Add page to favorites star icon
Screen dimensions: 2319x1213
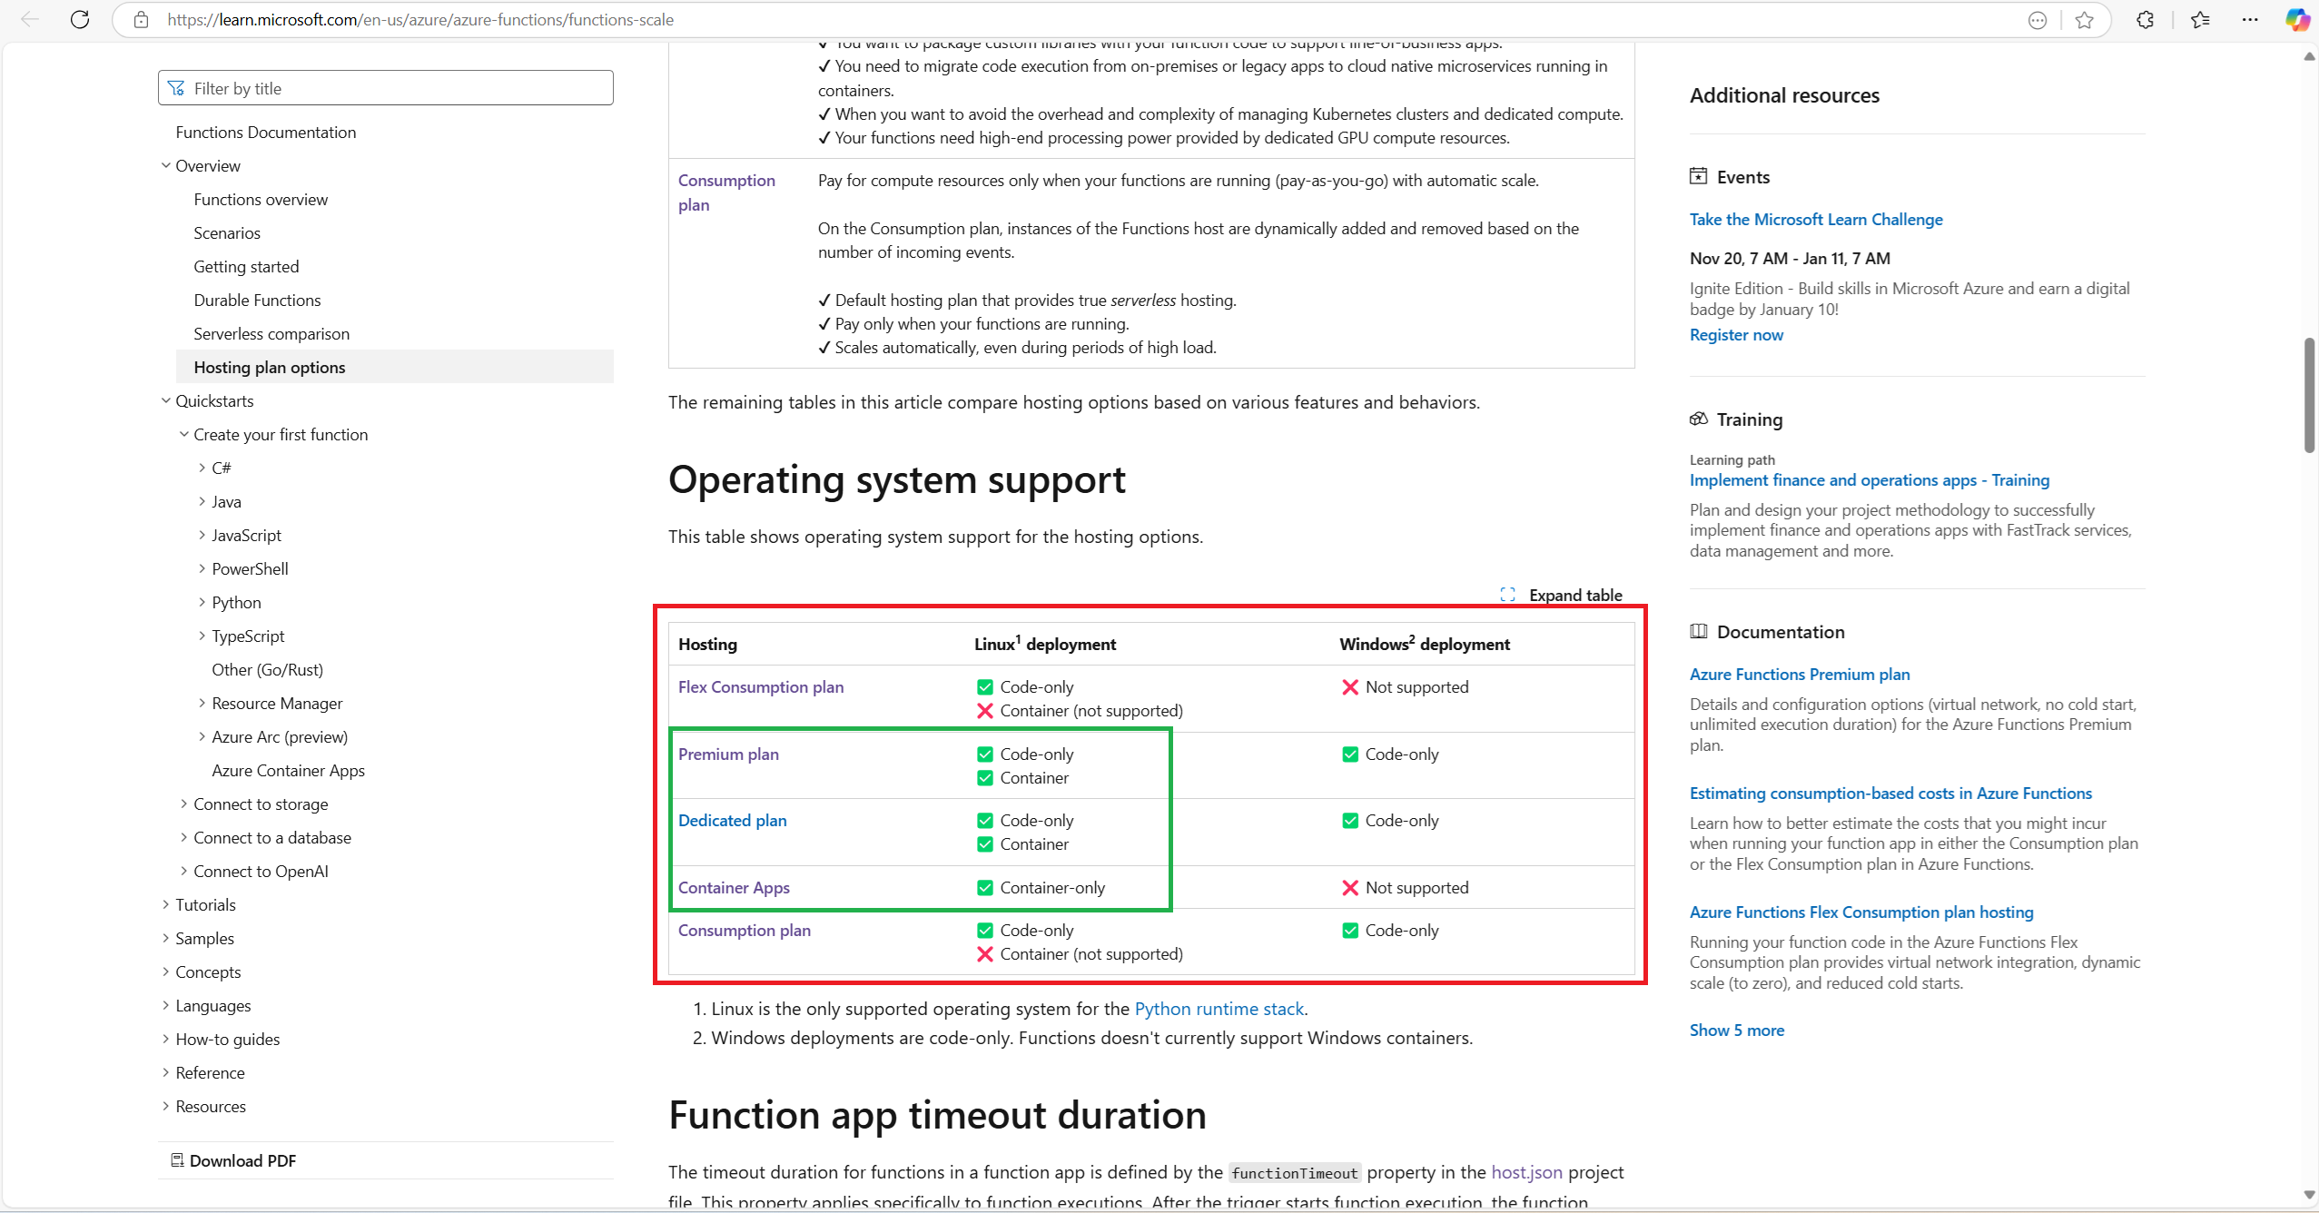[x=2085, y=20]
